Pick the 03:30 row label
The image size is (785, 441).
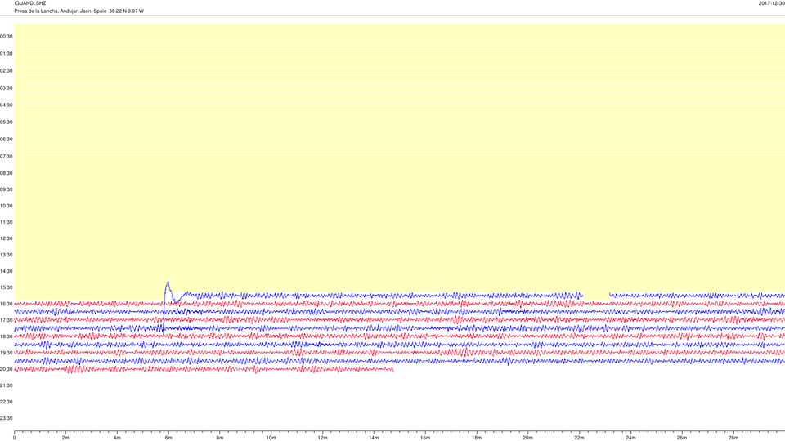coord(7,87)
